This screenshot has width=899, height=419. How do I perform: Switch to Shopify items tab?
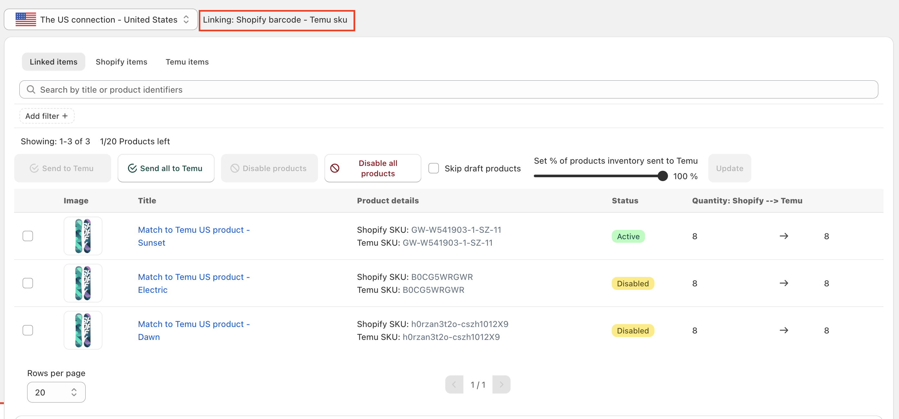click(122, 62)
